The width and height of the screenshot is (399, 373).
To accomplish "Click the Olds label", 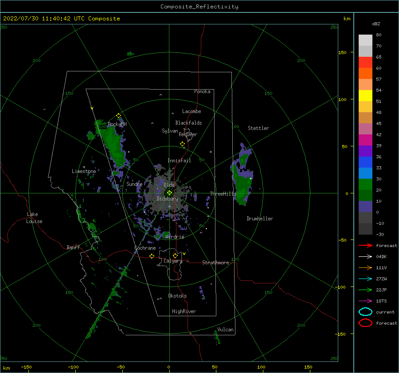I will (169, 185).
